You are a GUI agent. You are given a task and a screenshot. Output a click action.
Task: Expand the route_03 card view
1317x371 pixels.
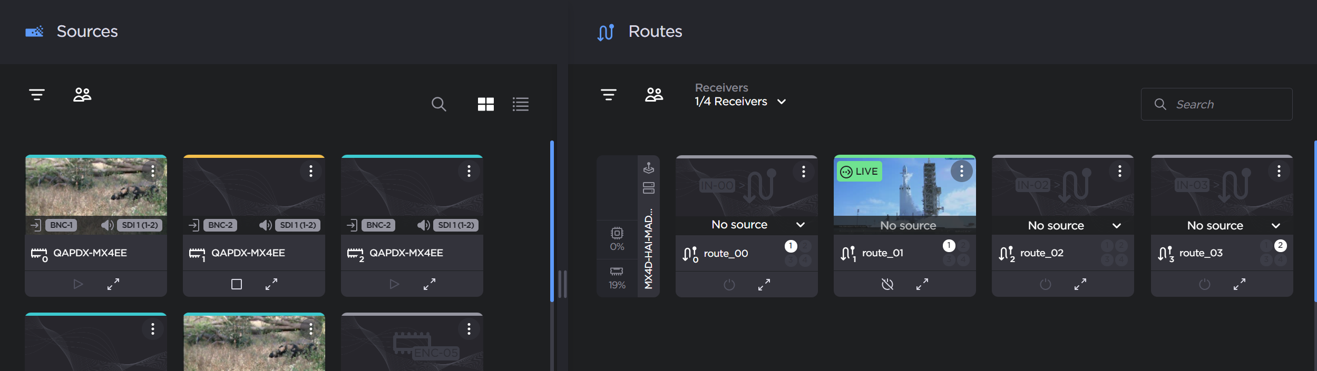tap(1240, 285)
